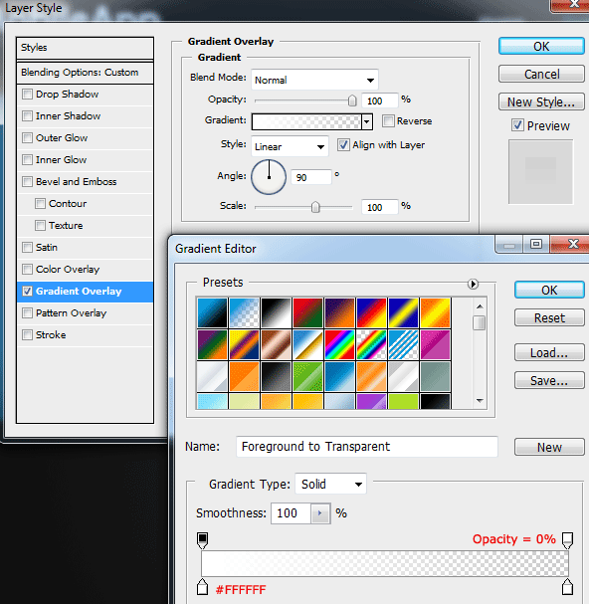Toggle the Outer Glow checkbox

(x=27, y=138)
